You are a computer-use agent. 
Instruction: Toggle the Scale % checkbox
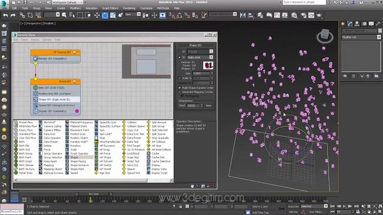click(180, 78)
